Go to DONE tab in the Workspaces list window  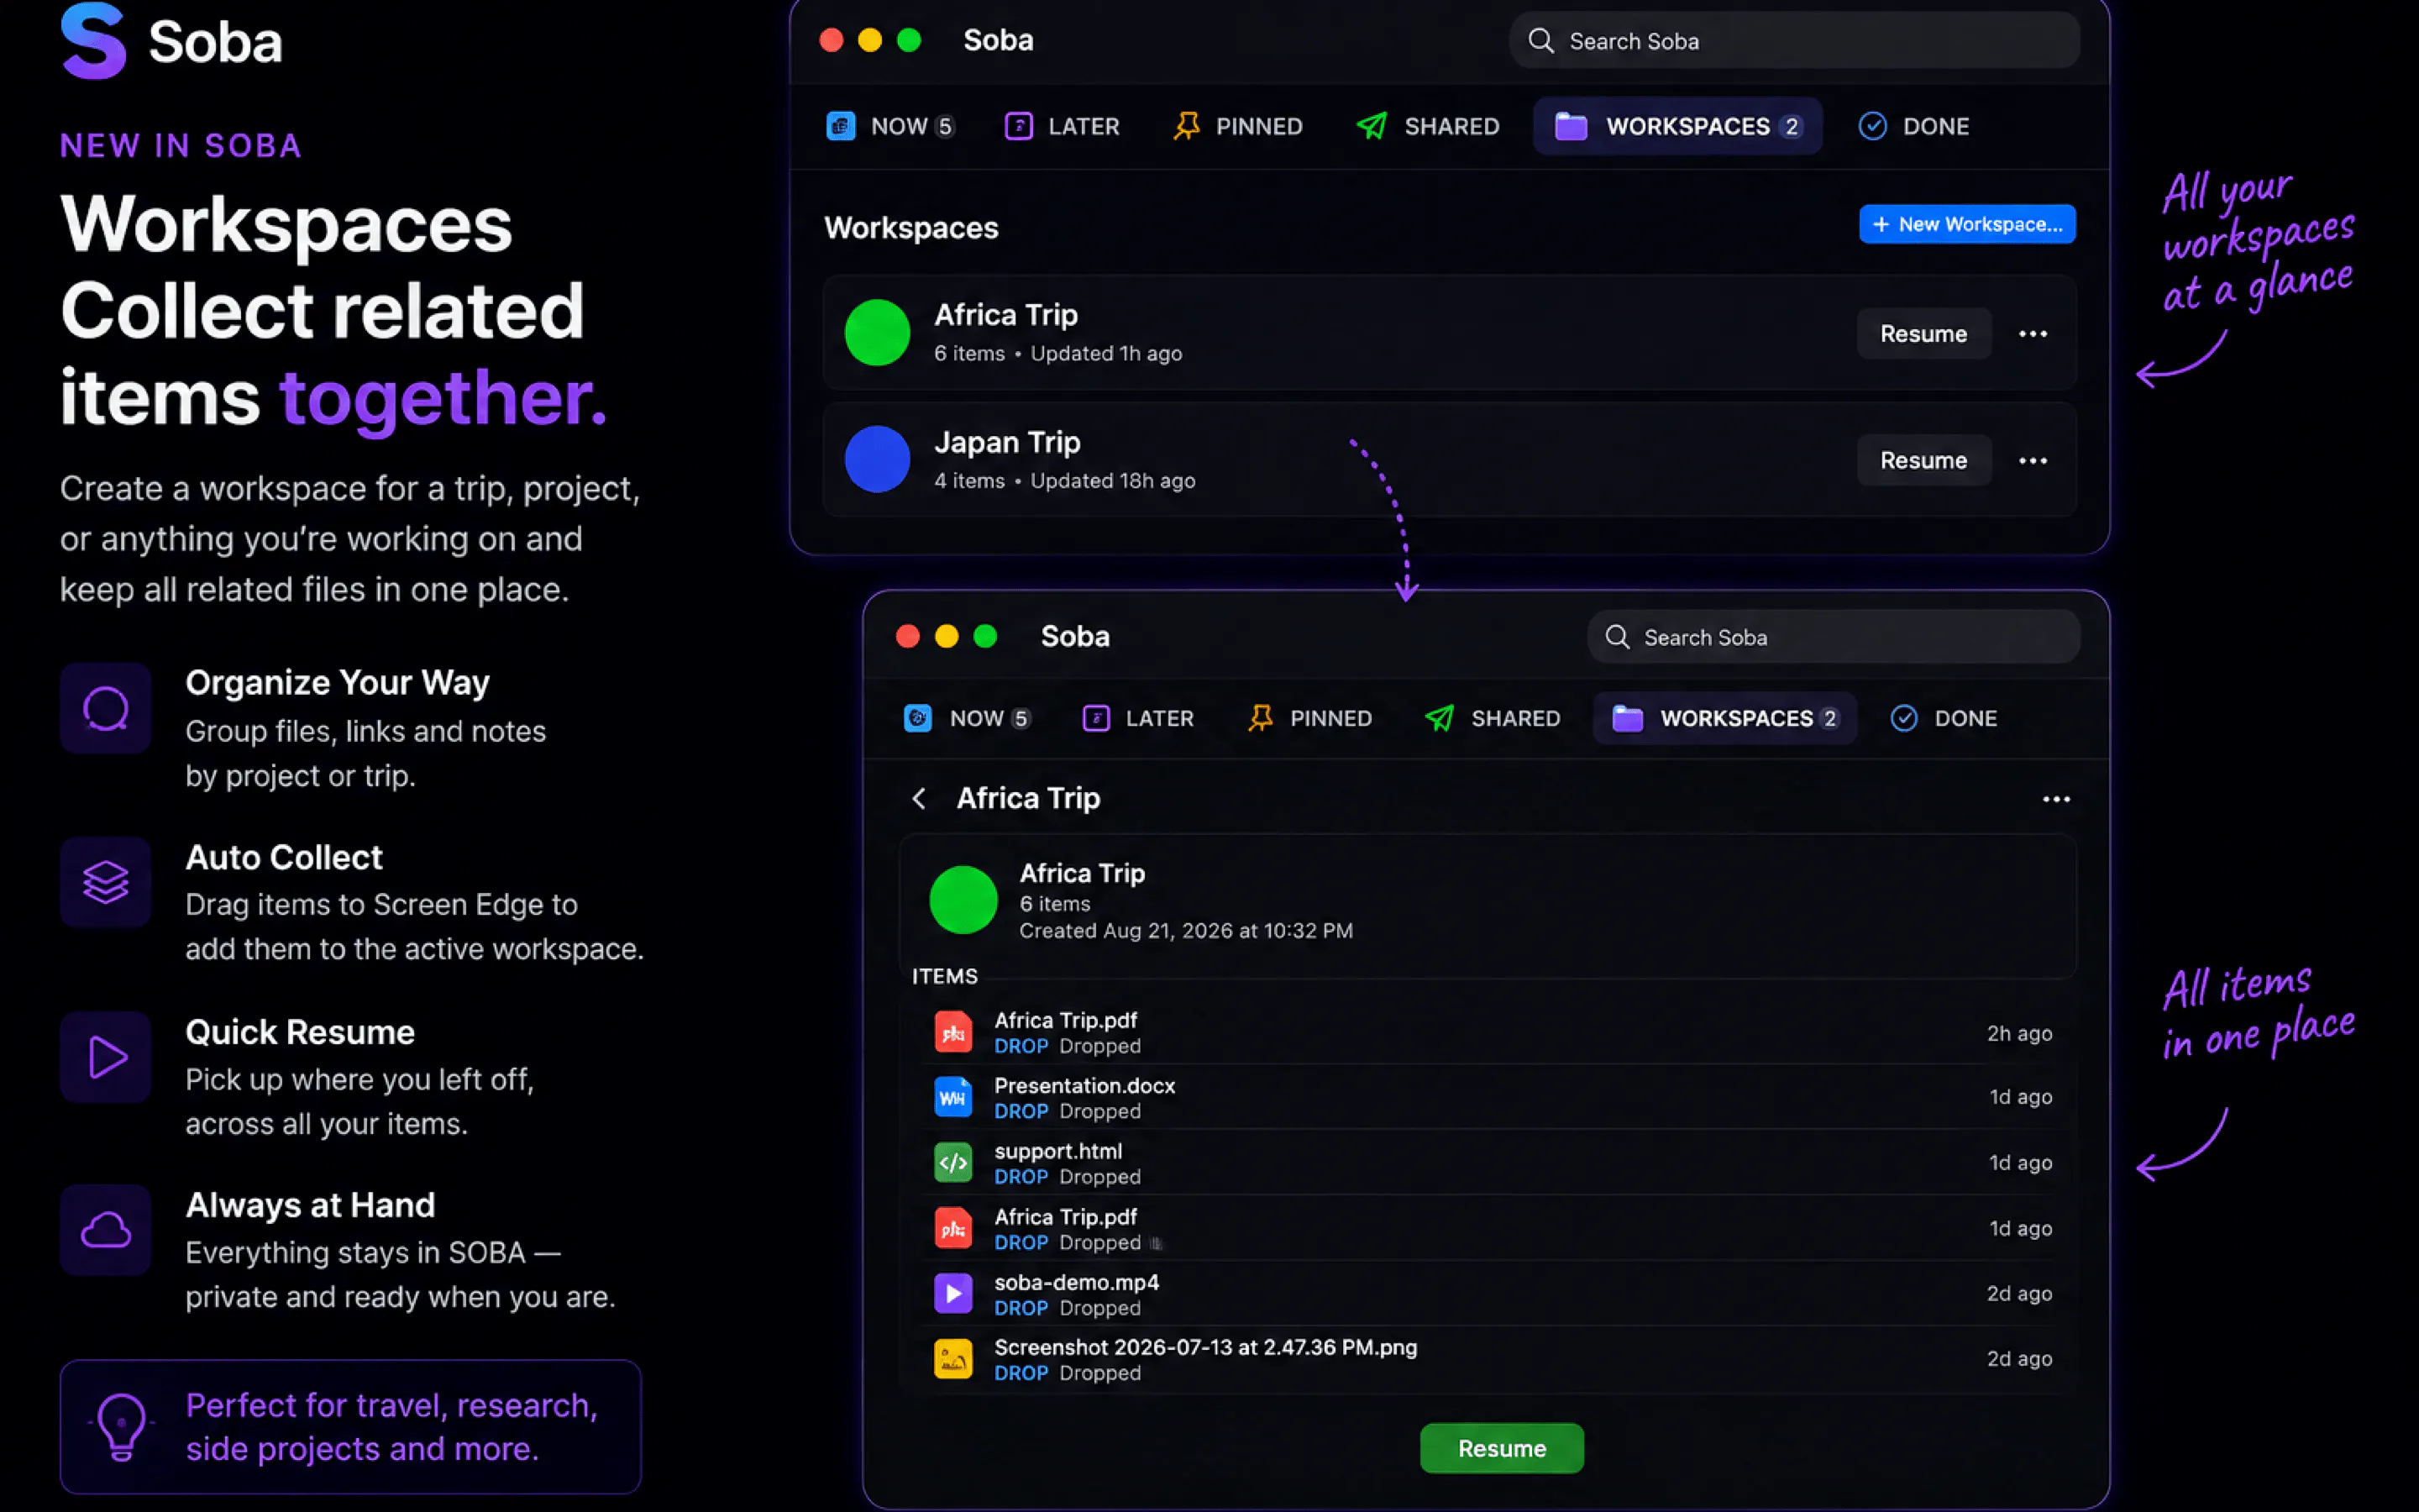pos(1913,126)
